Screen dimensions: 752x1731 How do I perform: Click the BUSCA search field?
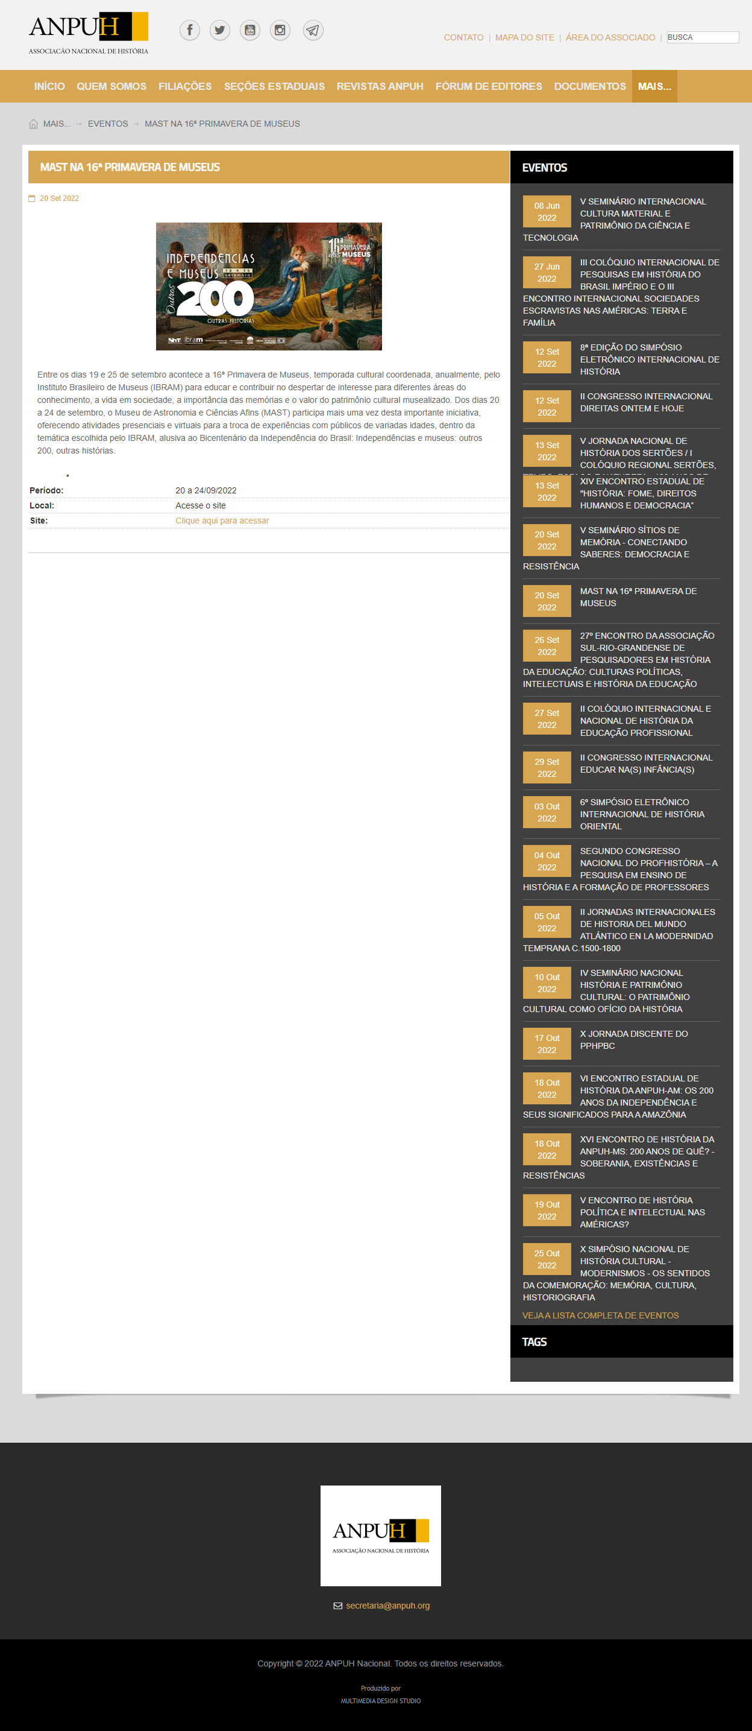[701, 37]
